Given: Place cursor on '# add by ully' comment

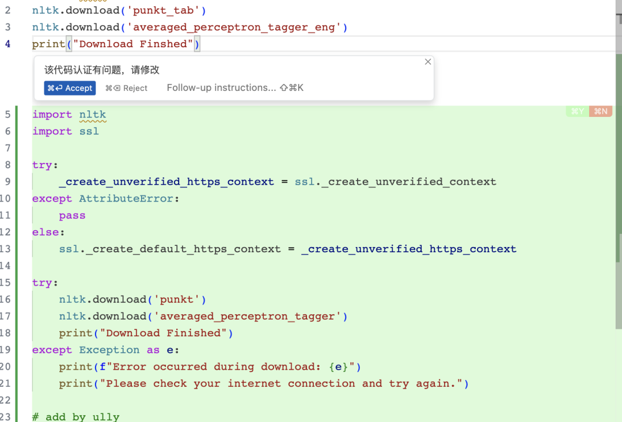Looking at the screenshot, I should (x=76, y=417).
